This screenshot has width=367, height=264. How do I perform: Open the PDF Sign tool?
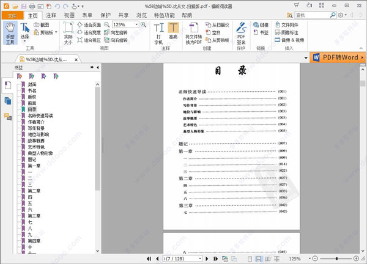(241, 33)
